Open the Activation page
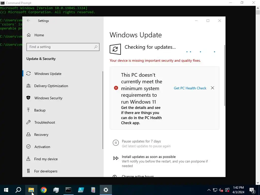The width and height of the screenshot is (260, 195). (x=63, y=147)
